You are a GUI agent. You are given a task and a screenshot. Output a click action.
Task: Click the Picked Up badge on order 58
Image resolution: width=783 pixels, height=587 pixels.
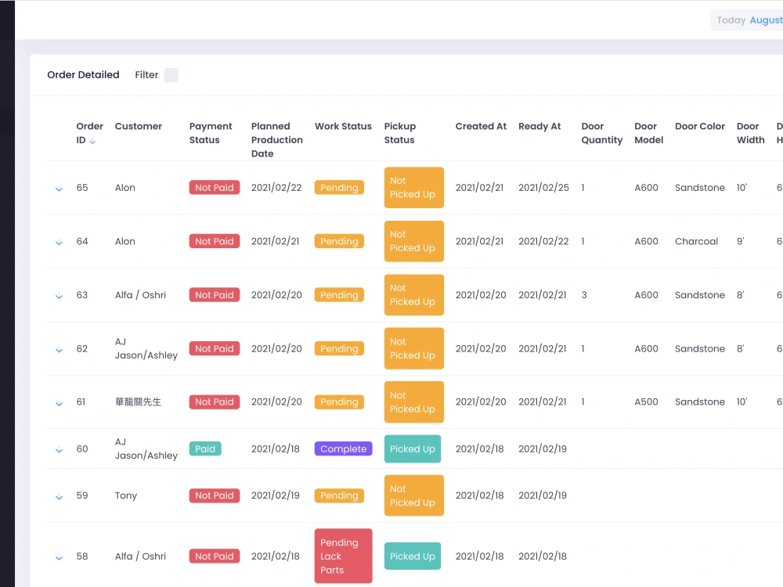(413, 556)
